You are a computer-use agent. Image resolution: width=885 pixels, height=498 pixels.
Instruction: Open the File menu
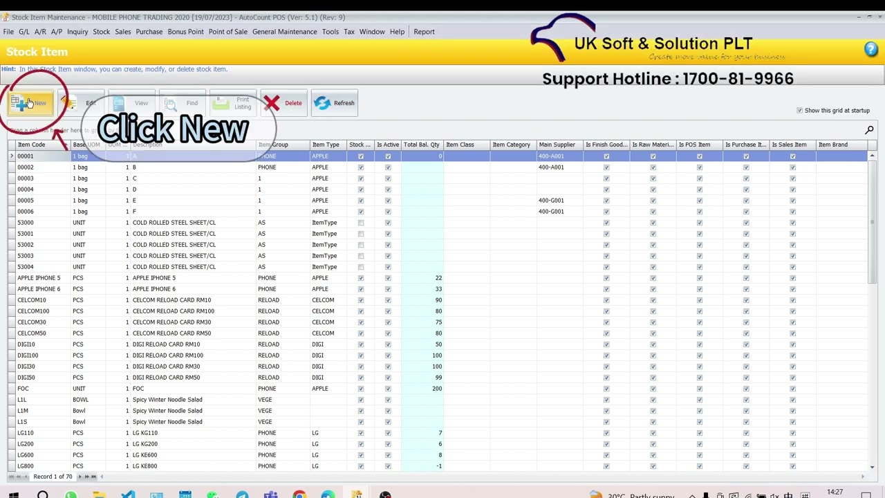[8, 32]
